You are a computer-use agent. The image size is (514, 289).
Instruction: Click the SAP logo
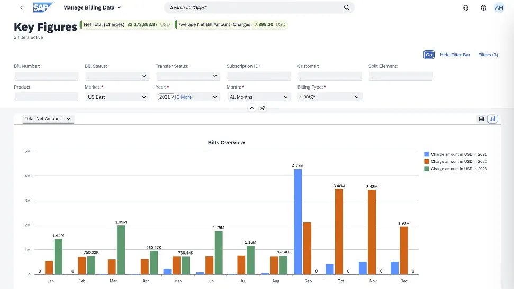click(x=43, y=7)
